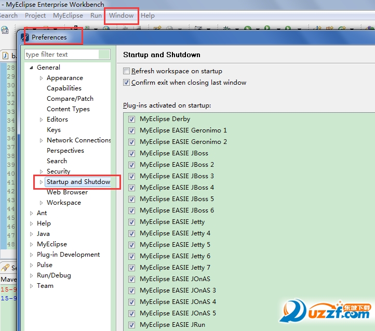The width and height of the screenshot is (375, 331).
Task: Expand Startup and Shutdown node arrow
Action: pyautogui.click(x=41, y=182)
